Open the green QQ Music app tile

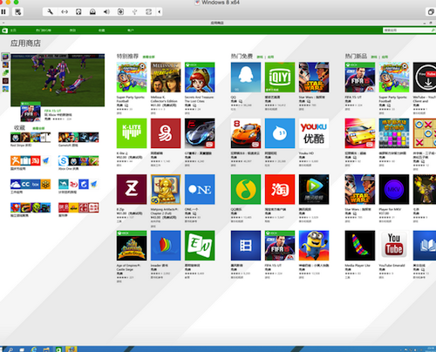[x=246, y=189]
